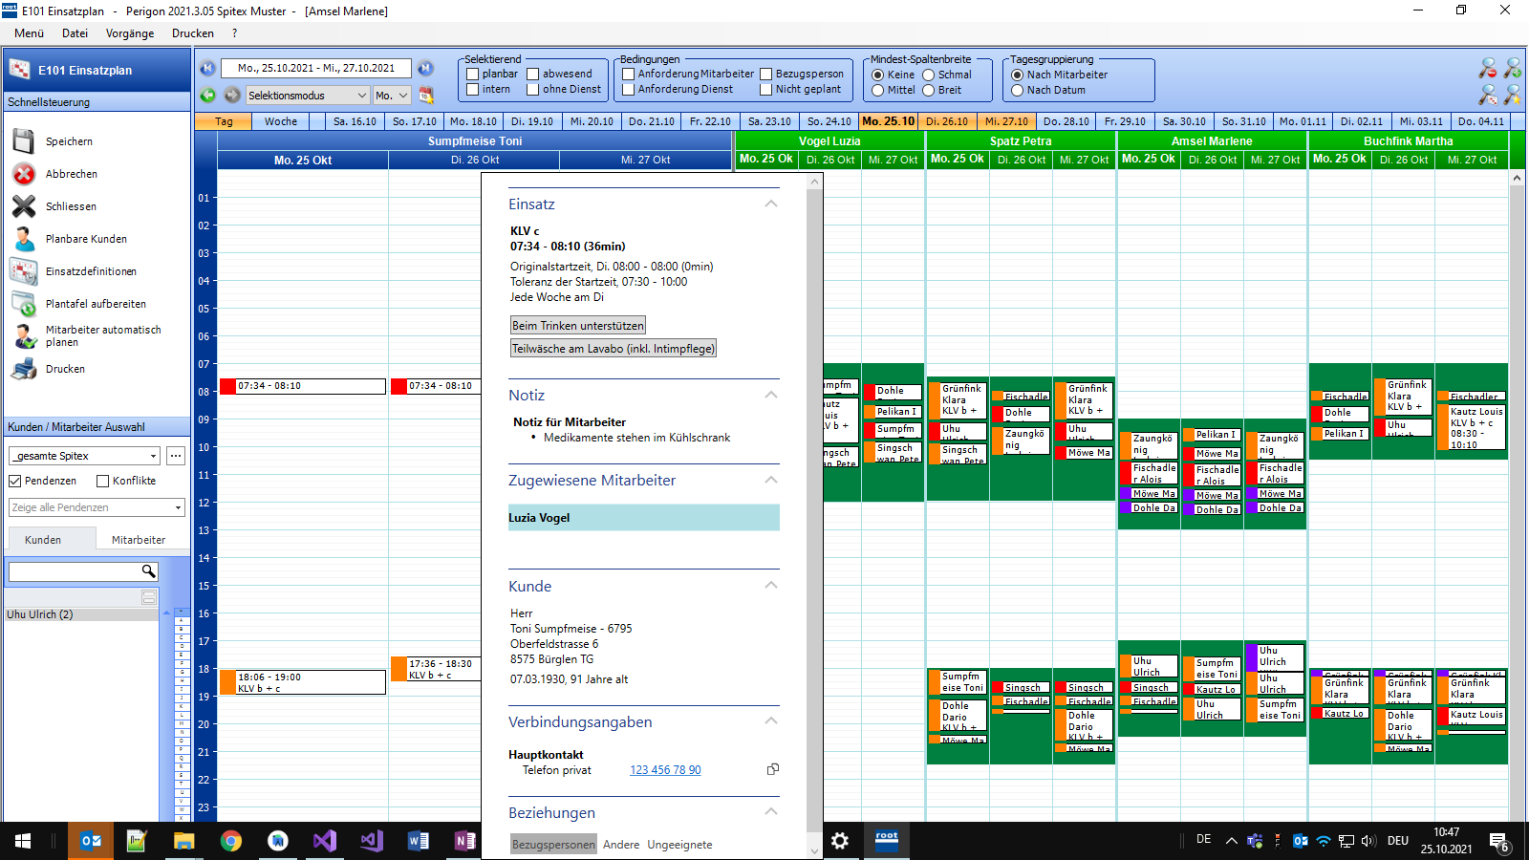The width and height of the screenshot is (1529, 860).
Task: Click the Drucken printer icon
Action: 24,369
